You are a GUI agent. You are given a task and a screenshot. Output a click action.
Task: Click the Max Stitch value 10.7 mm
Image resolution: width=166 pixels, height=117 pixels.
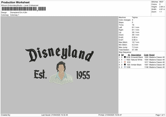pyautogui.click(x=136, y=42)
